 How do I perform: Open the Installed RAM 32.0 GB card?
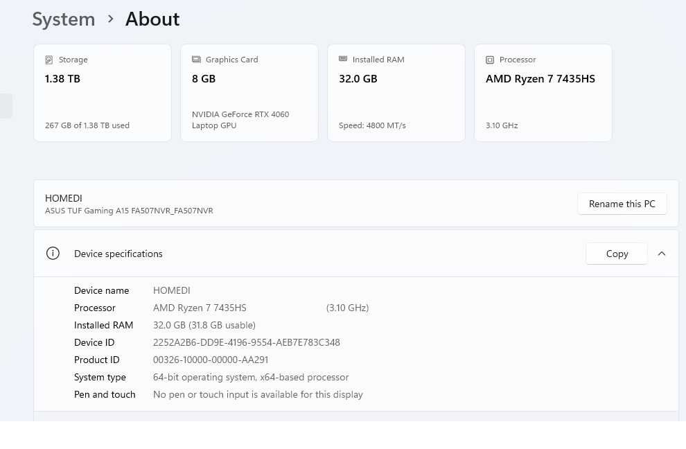coord(396,93)
